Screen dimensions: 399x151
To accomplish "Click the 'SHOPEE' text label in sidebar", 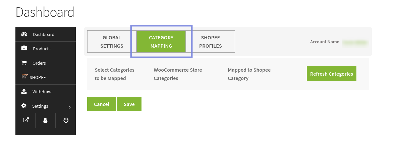I will click(38, 77).
